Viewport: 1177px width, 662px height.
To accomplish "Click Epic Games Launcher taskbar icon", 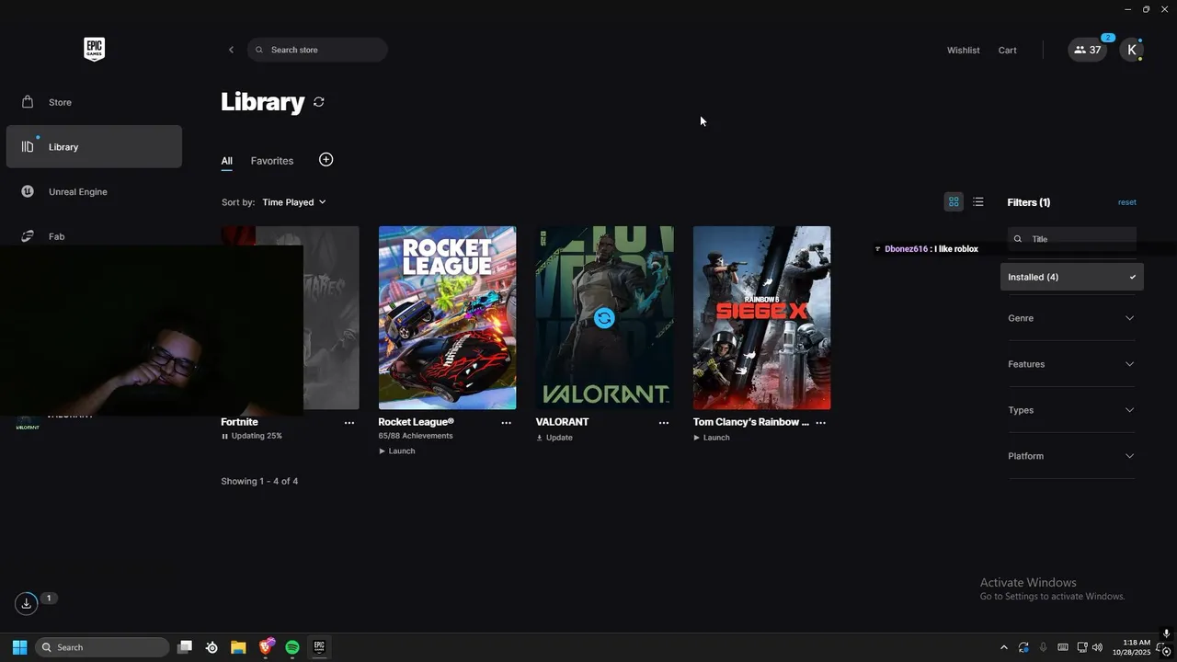I will click(319, 647).
